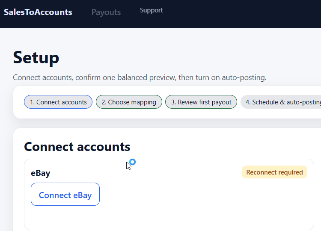Click the SalesToAccounts brand logo
The image size is (321, 231).
coord(38,12)
